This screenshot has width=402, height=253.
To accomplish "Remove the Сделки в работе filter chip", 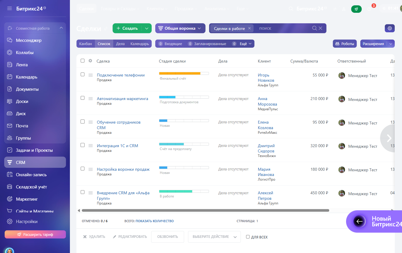I will (249, 28).
